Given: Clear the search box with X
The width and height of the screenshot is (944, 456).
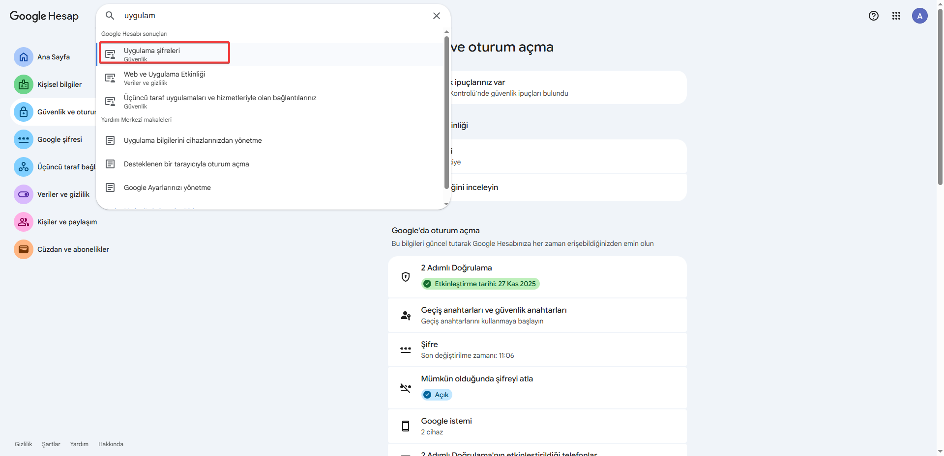Looking at the screenshot, I should tap(436, 16).
